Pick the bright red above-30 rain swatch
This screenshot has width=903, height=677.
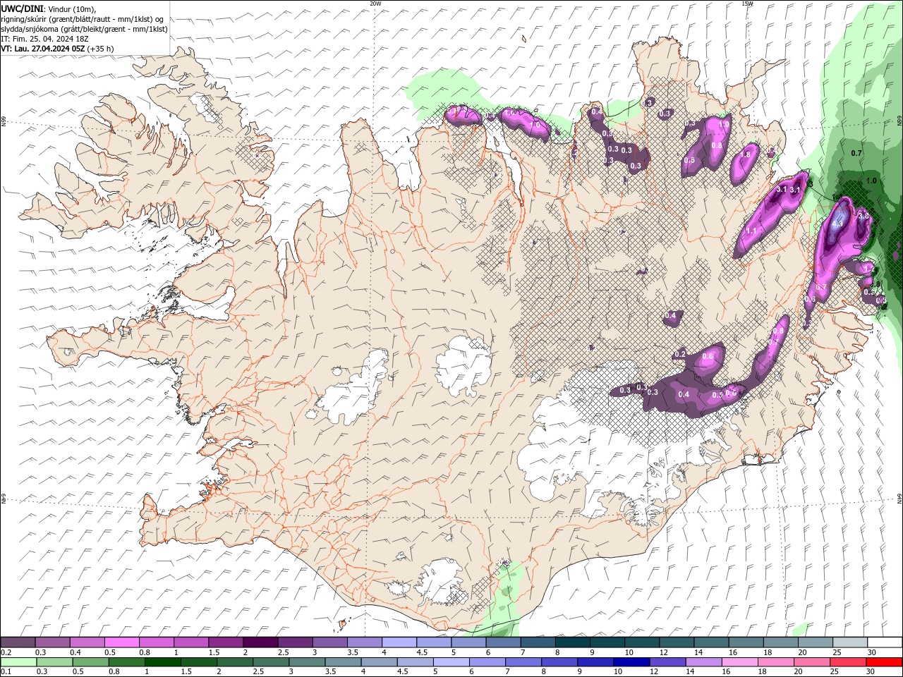tap(883, 662)
